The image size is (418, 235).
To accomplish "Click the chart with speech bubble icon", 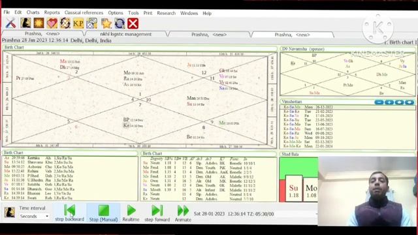I will (91, 23).
